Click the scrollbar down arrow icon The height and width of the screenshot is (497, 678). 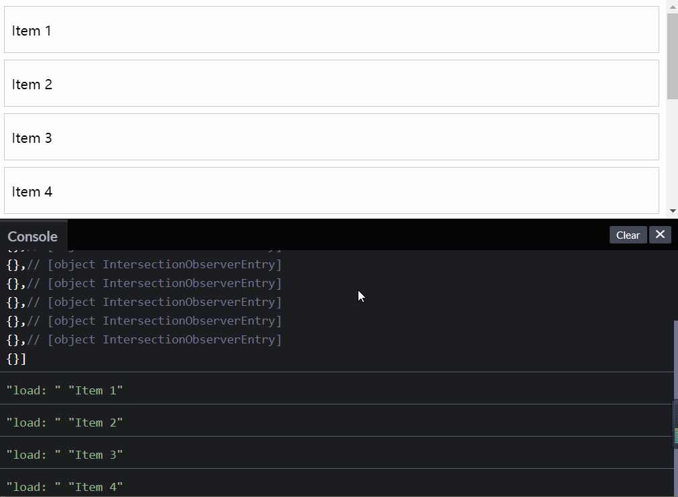[x=672, y=210]
